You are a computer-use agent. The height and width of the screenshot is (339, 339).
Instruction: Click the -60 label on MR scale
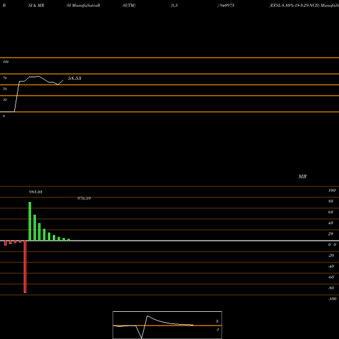[x=331, y=277]
